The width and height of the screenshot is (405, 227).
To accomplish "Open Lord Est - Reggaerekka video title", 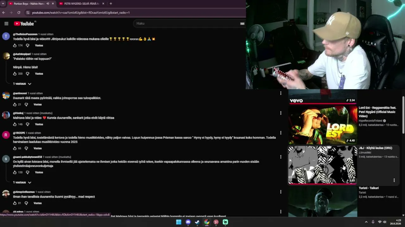I will pos(377,112).
